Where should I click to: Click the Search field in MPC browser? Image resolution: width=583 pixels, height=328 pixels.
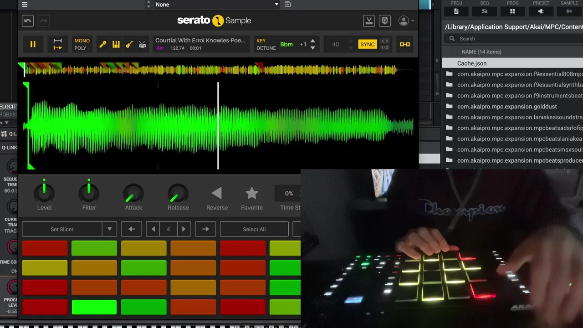512,39
